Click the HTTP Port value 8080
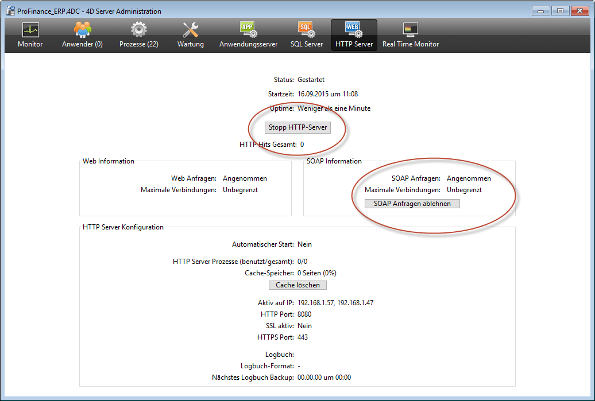This screenshot has height=401, width=595. click(304, 314)
